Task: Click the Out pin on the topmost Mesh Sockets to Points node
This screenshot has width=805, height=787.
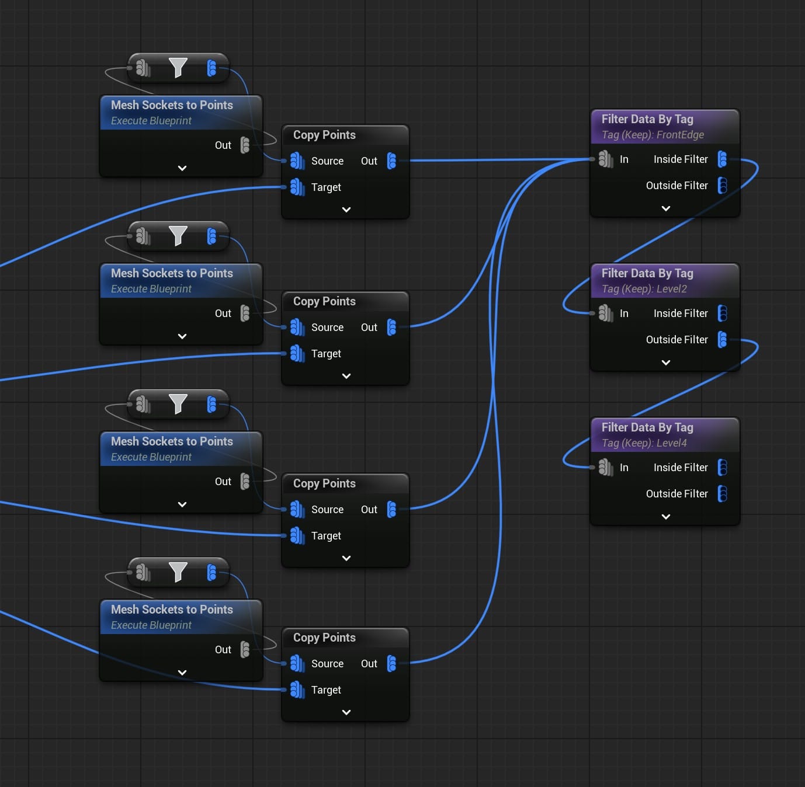Action: coord(245,145)
